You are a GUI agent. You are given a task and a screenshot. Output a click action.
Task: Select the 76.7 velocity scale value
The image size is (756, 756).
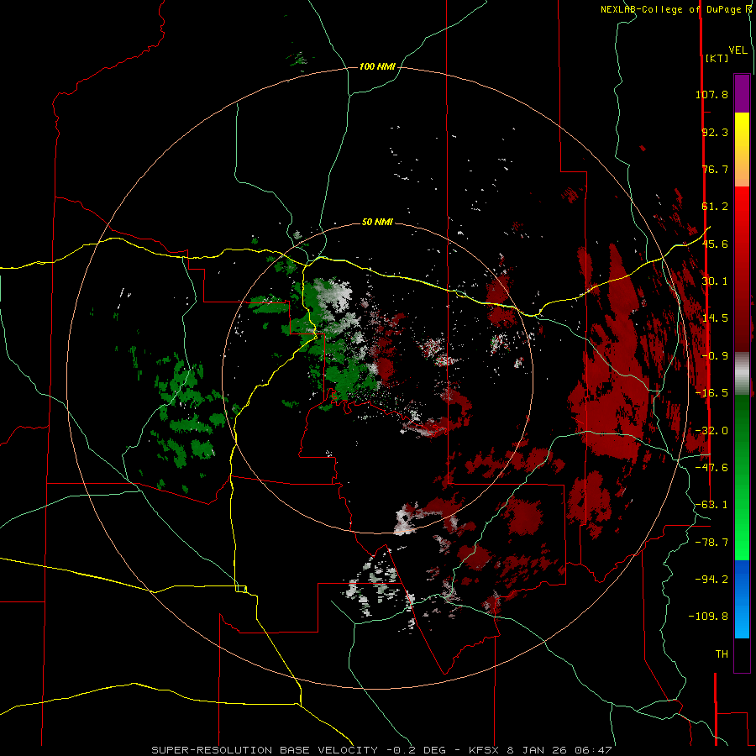[x=715, y=169]
